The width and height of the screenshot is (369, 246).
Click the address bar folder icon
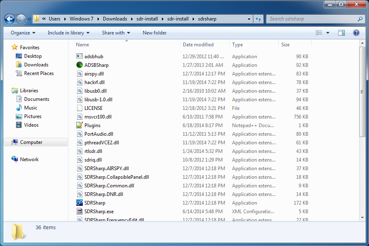point(36,19)
